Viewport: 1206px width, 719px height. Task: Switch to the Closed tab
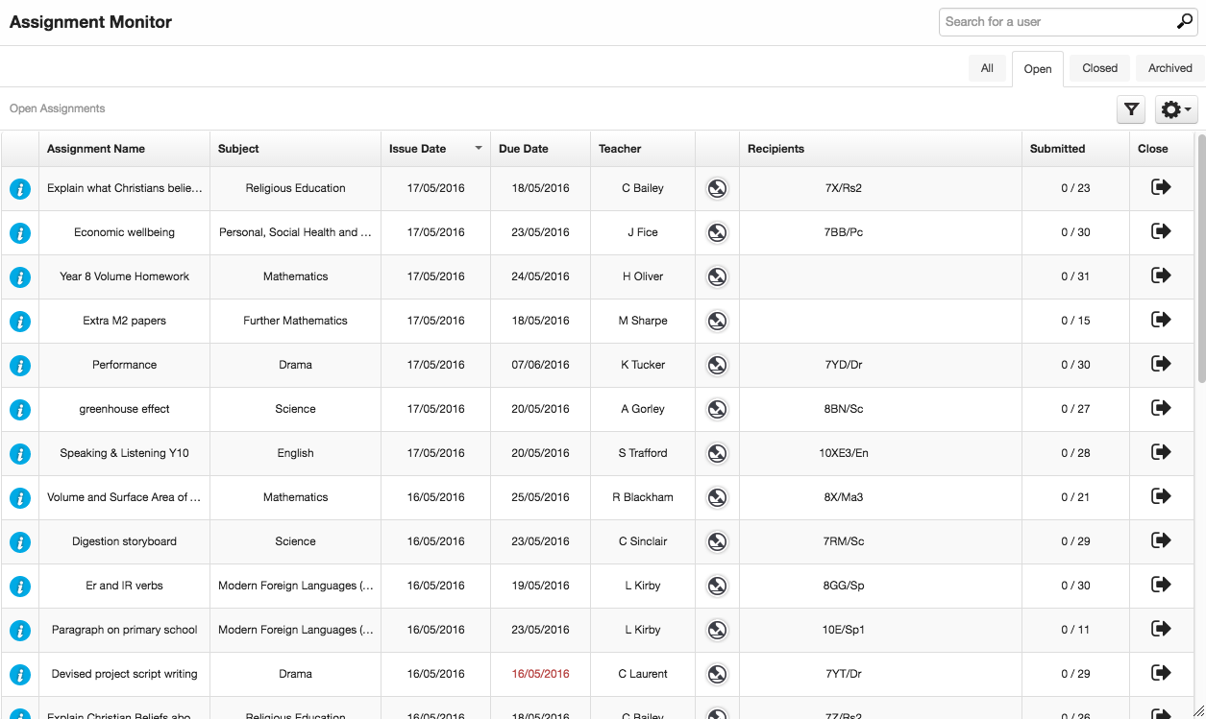coord(1099,68)
